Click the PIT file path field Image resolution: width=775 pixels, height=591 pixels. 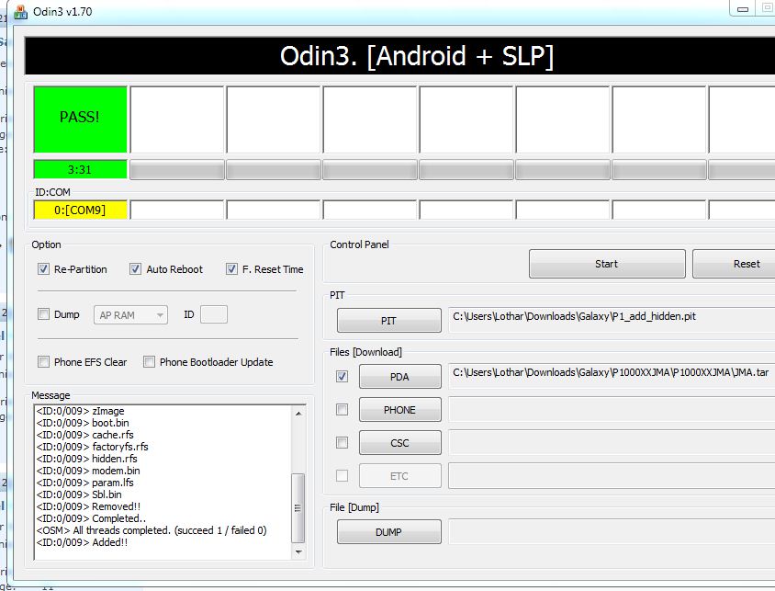point(612,320)
